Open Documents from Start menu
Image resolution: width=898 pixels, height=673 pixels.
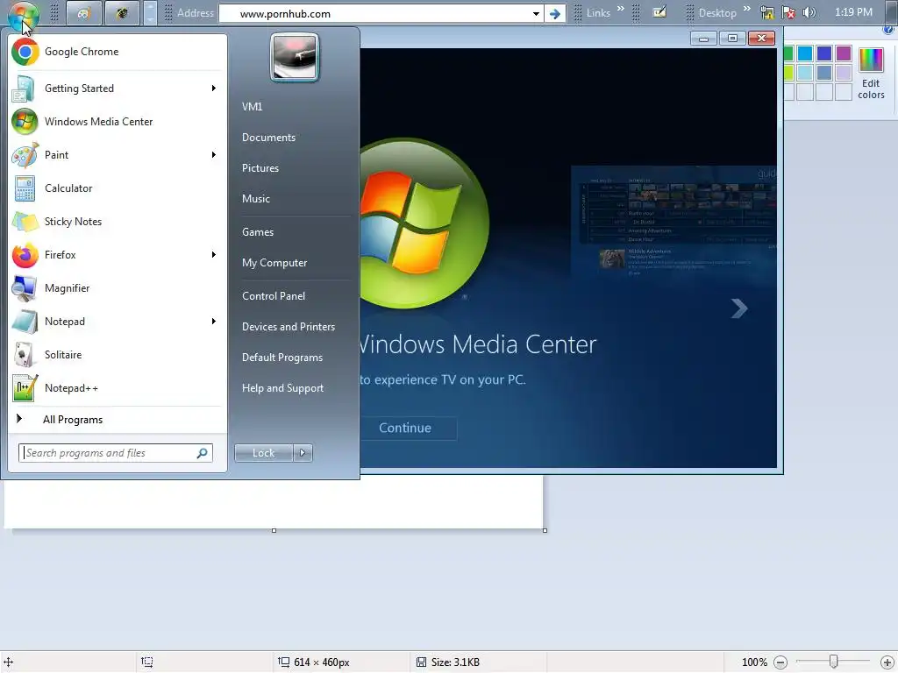coord(268,138)
